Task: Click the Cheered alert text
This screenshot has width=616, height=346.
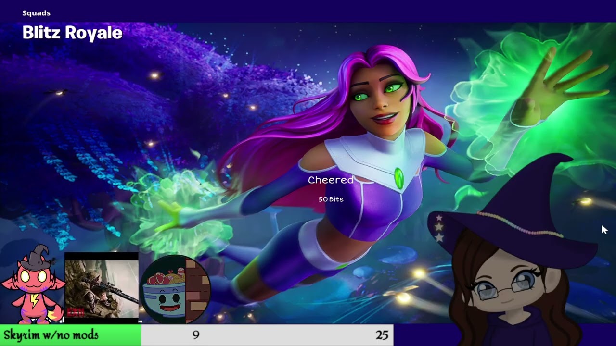Action: 331,180
